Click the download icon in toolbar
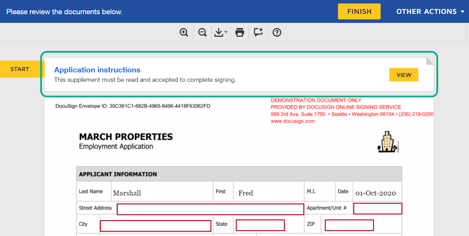 (x=218, y=33)
